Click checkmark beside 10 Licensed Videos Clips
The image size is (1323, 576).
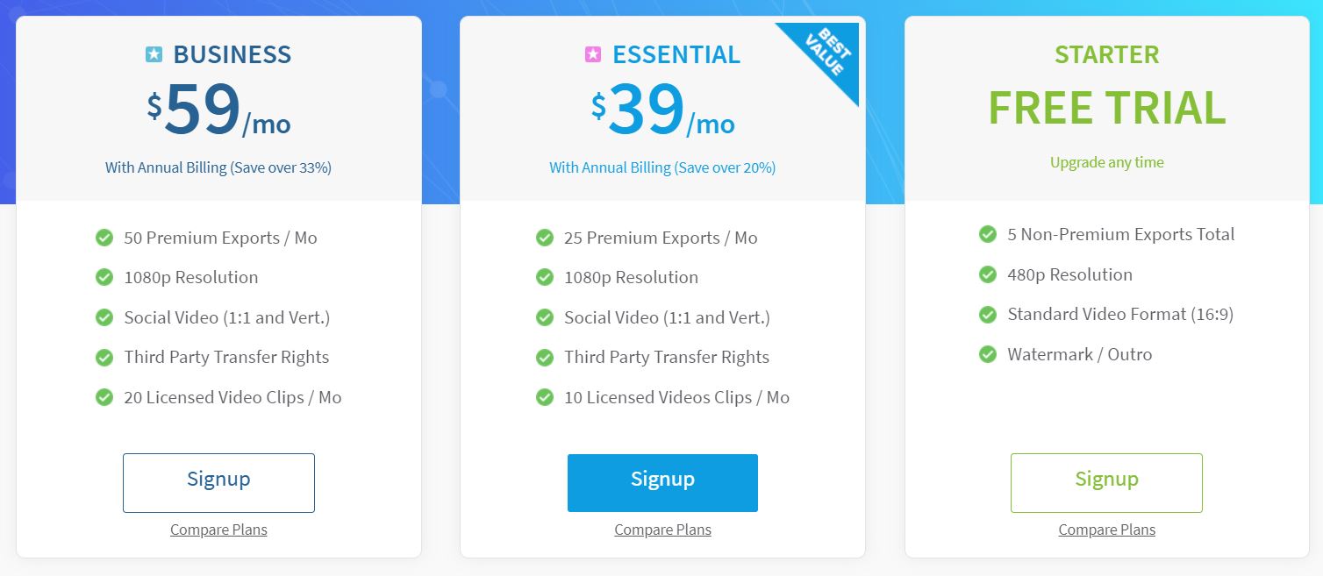(545, 397)
